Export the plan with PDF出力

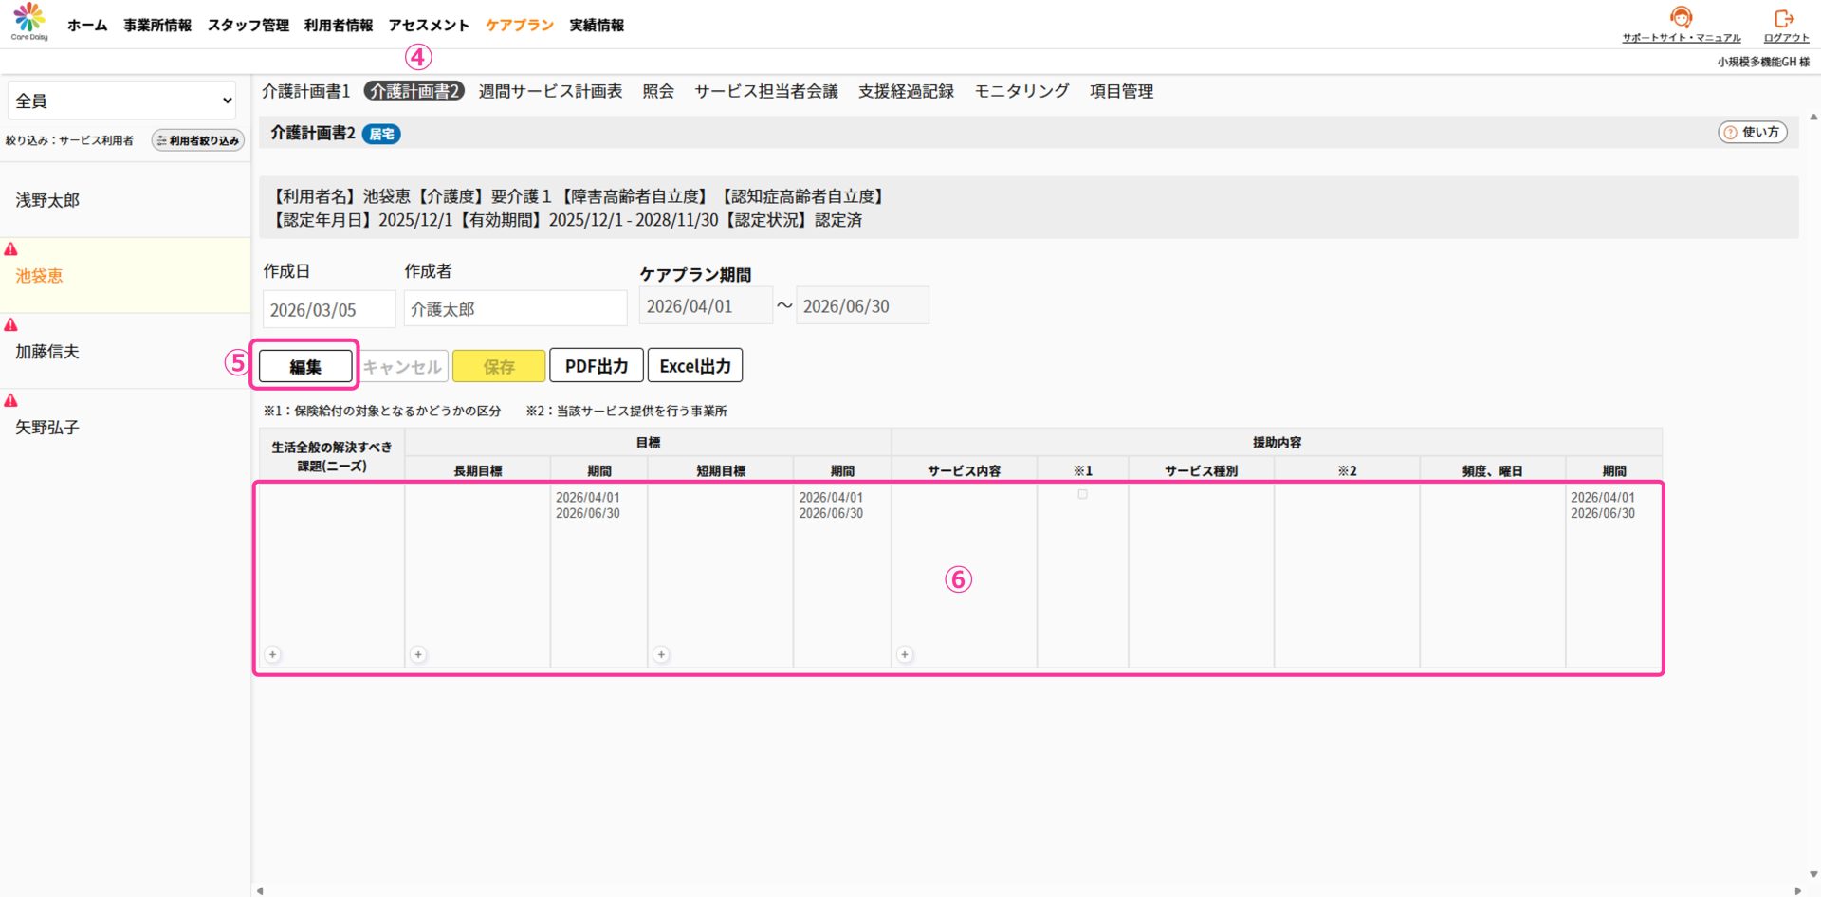coord(596,366)
